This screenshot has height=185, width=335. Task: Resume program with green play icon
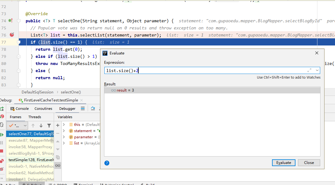pyautogui.click(x=2, y=135)
